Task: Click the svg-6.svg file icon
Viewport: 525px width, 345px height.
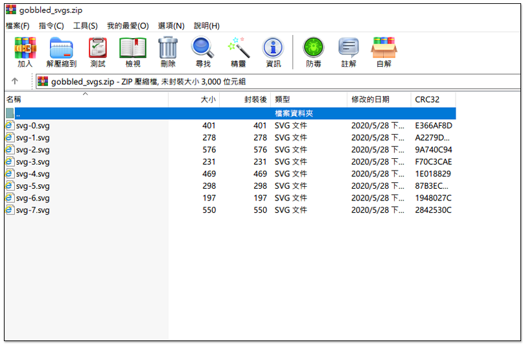Action: [10, 198]
